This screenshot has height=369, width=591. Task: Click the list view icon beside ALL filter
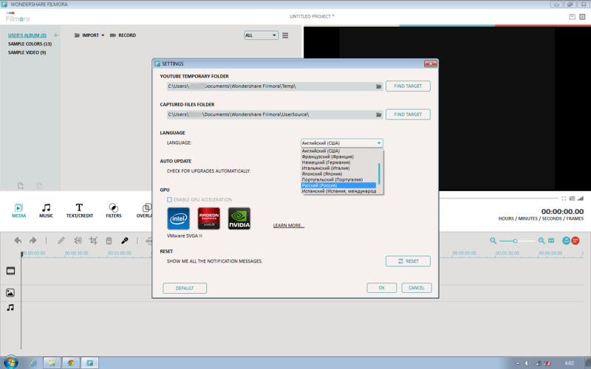point(285,35)
